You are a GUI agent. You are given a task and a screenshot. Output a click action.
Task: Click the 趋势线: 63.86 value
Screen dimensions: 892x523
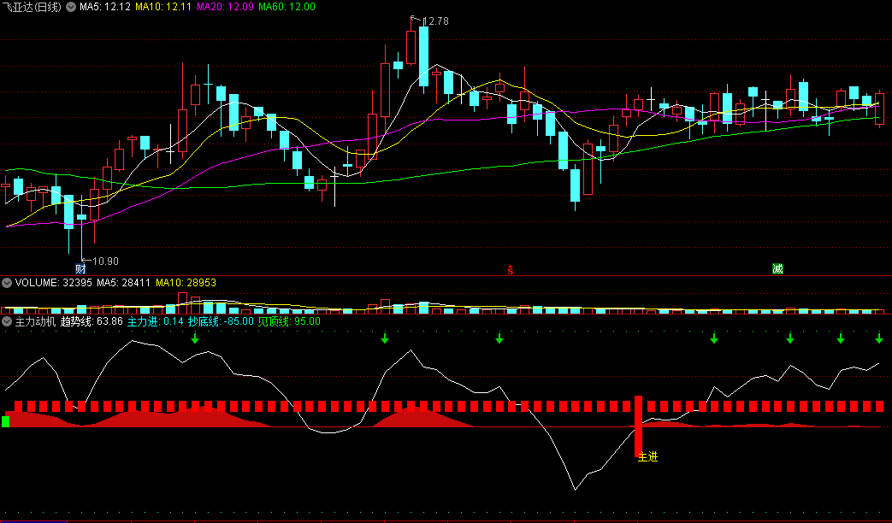coord(92,321)
